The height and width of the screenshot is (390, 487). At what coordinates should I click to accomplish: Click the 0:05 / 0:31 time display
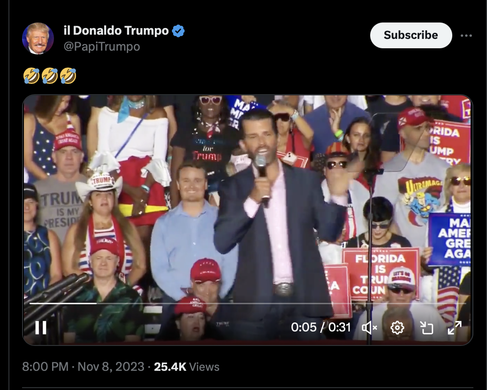click(321, 327)
